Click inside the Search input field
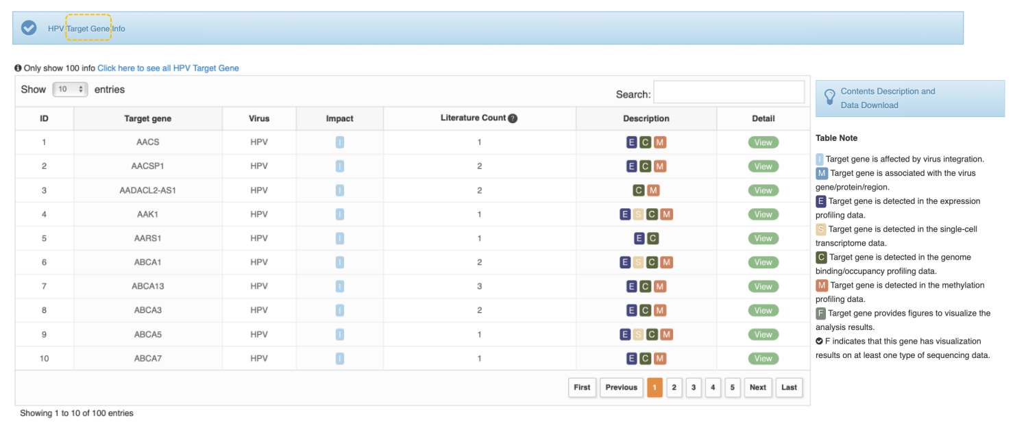This screenshot has height=423, width=1013. (729, 92)
